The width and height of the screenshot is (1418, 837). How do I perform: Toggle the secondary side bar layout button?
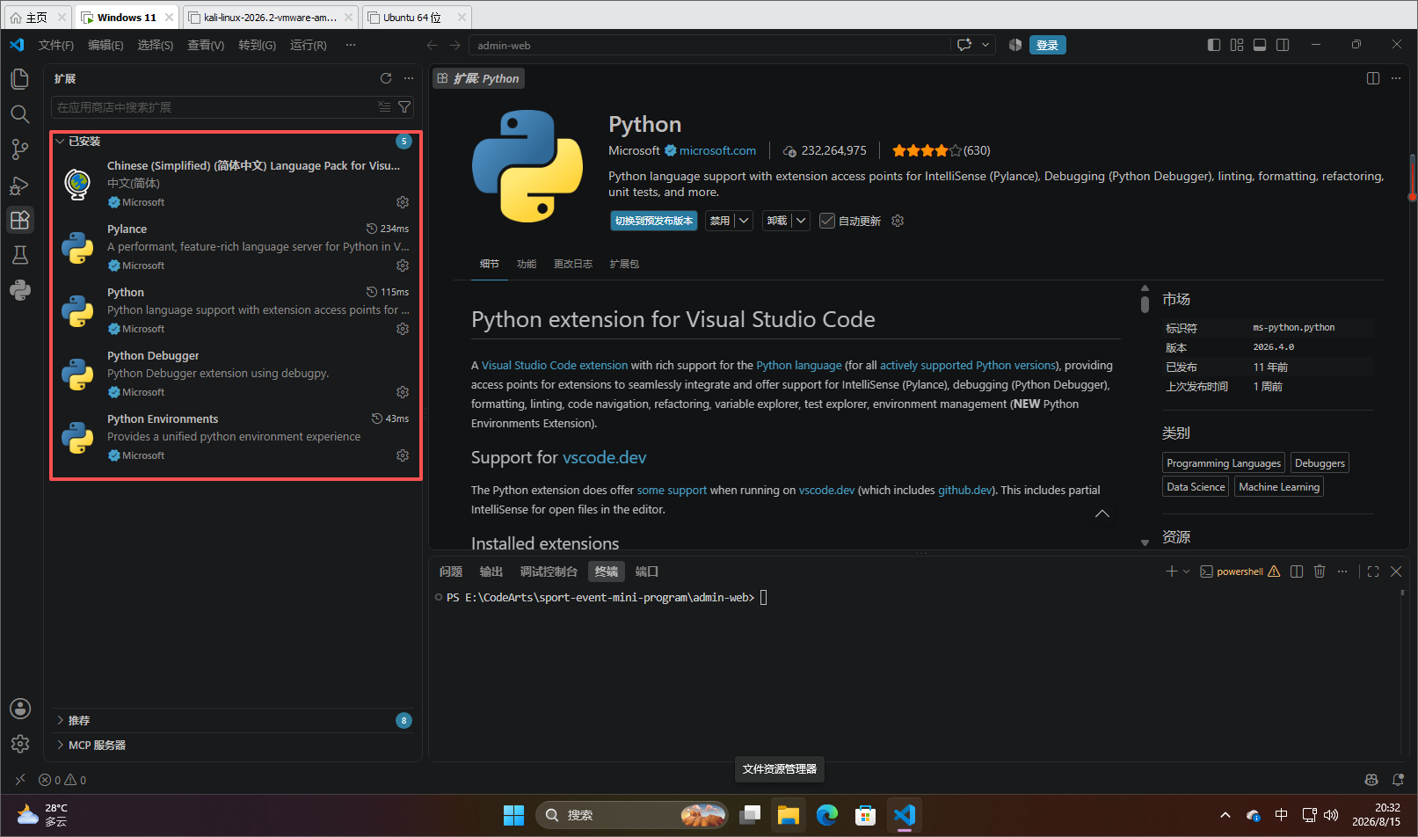click(1283, 45)
